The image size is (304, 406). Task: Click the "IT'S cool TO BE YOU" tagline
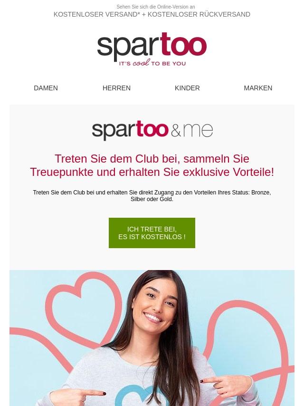[x=152, y=63]
